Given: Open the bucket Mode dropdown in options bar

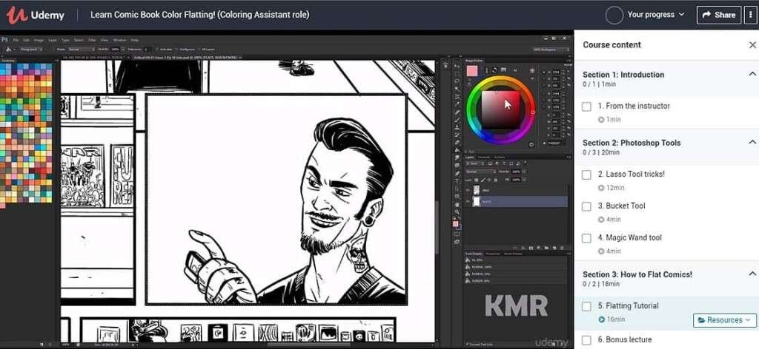Looking at the screenshot, I should pyautogui.click(x=82, y=50).
